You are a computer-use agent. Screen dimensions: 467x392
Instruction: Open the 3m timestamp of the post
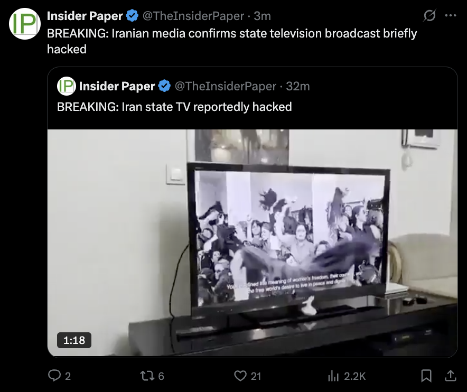tap(262, 16)
